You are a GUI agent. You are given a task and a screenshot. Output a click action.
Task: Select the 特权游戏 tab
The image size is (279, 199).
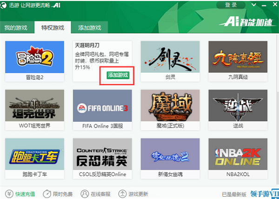(53, 27)
